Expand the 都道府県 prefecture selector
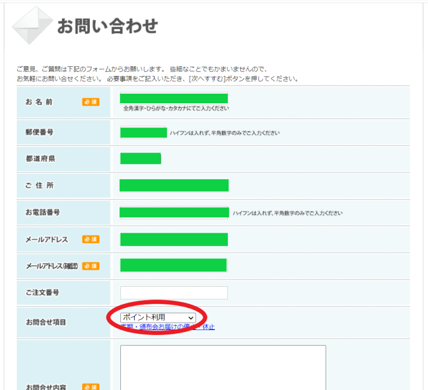Viewport: 428px width, 390px height. click(x=140, y=158)
